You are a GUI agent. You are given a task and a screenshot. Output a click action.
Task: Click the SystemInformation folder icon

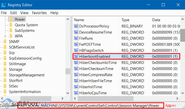(x=5, y=92)
